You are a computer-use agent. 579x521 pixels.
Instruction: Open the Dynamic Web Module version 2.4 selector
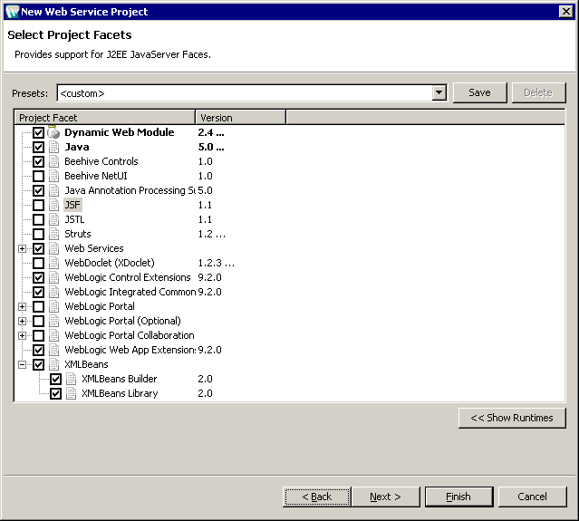(x=211, y=132)
